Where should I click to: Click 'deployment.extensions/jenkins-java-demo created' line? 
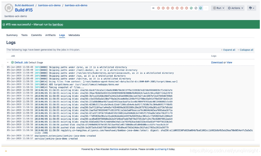pos(51,136)
